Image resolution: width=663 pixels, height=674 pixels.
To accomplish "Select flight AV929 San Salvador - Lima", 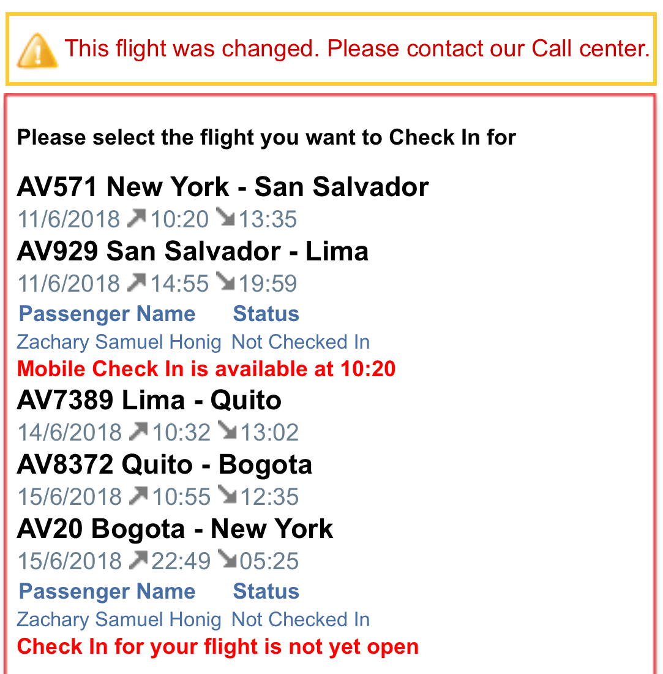I will (x=192, y=251).
